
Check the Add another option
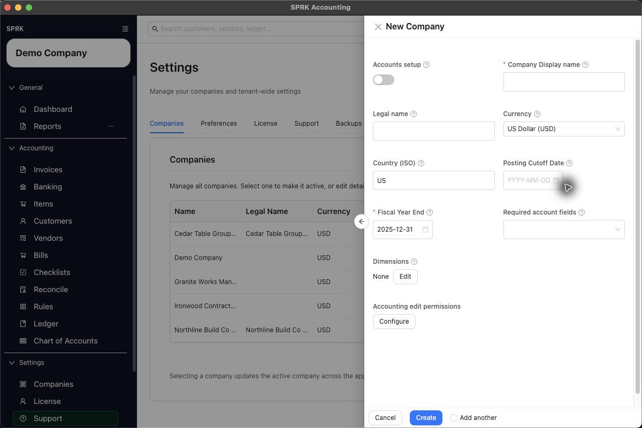[x=454, y=418]
